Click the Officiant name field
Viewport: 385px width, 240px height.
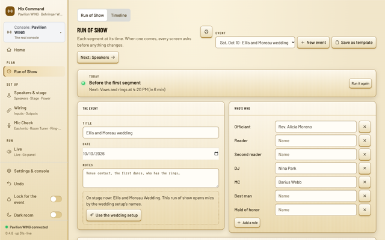(316, 127)
